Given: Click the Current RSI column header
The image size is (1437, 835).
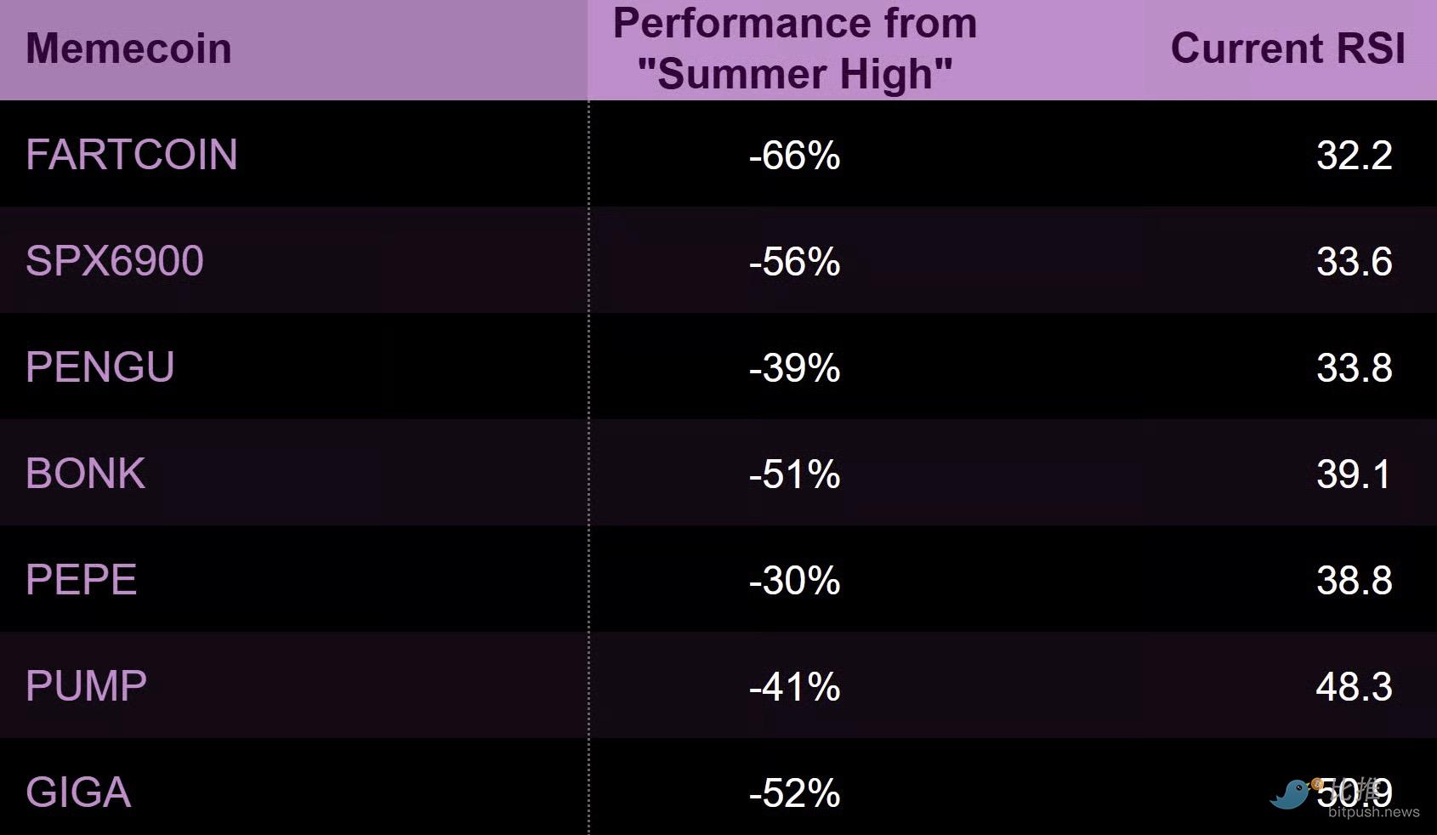Looking at the screenshot, I should (x=1287, y=48).
